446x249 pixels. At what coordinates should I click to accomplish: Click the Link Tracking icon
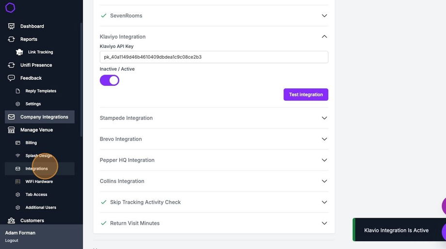[x=19, y=52]
